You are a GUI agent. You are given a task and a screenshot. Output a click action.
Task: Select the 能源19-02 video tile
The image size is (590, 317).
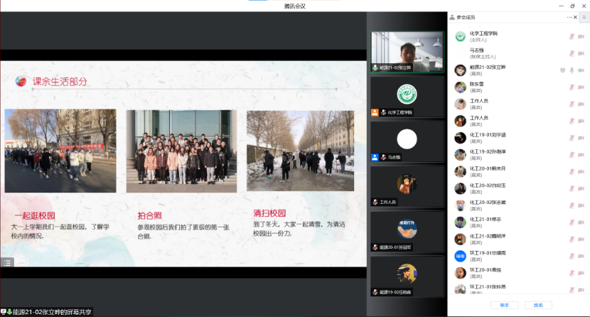point(407,277)
